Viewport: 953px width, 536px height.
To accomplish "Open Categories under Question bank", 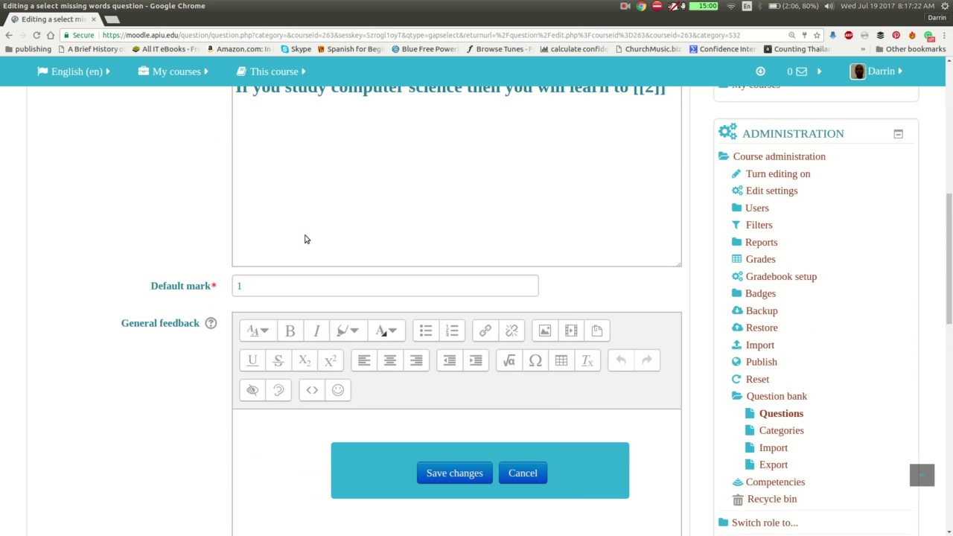I will 781,430.
